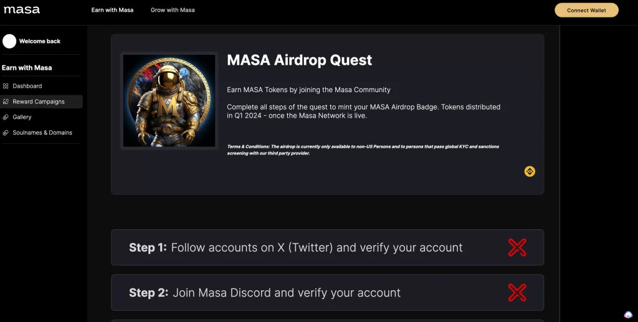Open the chat widget icon at bottom right

tap(628, 315)
